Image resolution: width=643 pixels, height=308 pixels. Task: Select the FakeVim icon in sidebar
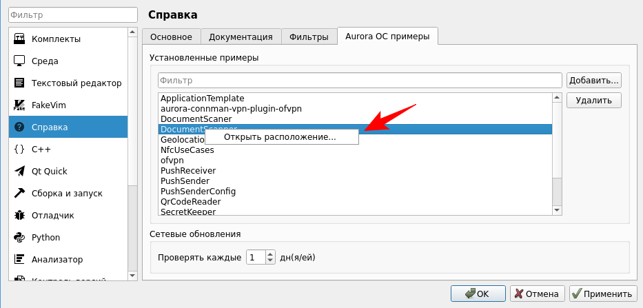click(19, 105)
